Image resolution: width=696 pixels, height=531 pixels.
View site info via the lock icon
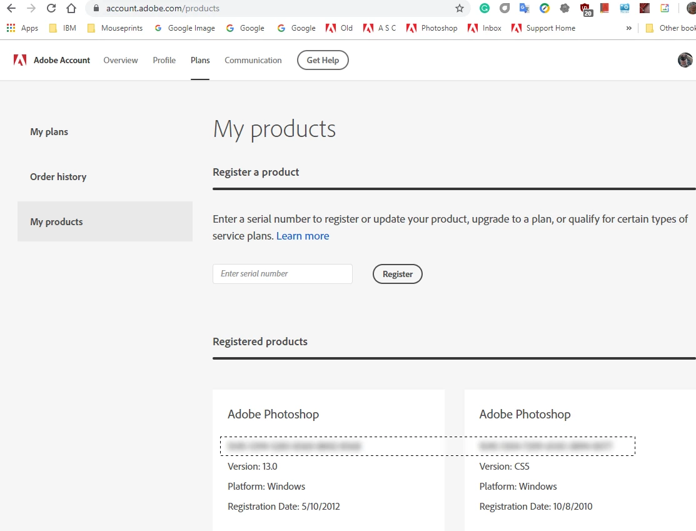[96, 8]
